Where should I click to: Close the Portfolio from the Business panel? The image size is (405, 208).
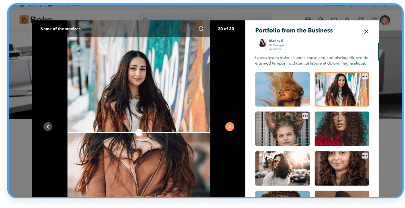(366, 32)
